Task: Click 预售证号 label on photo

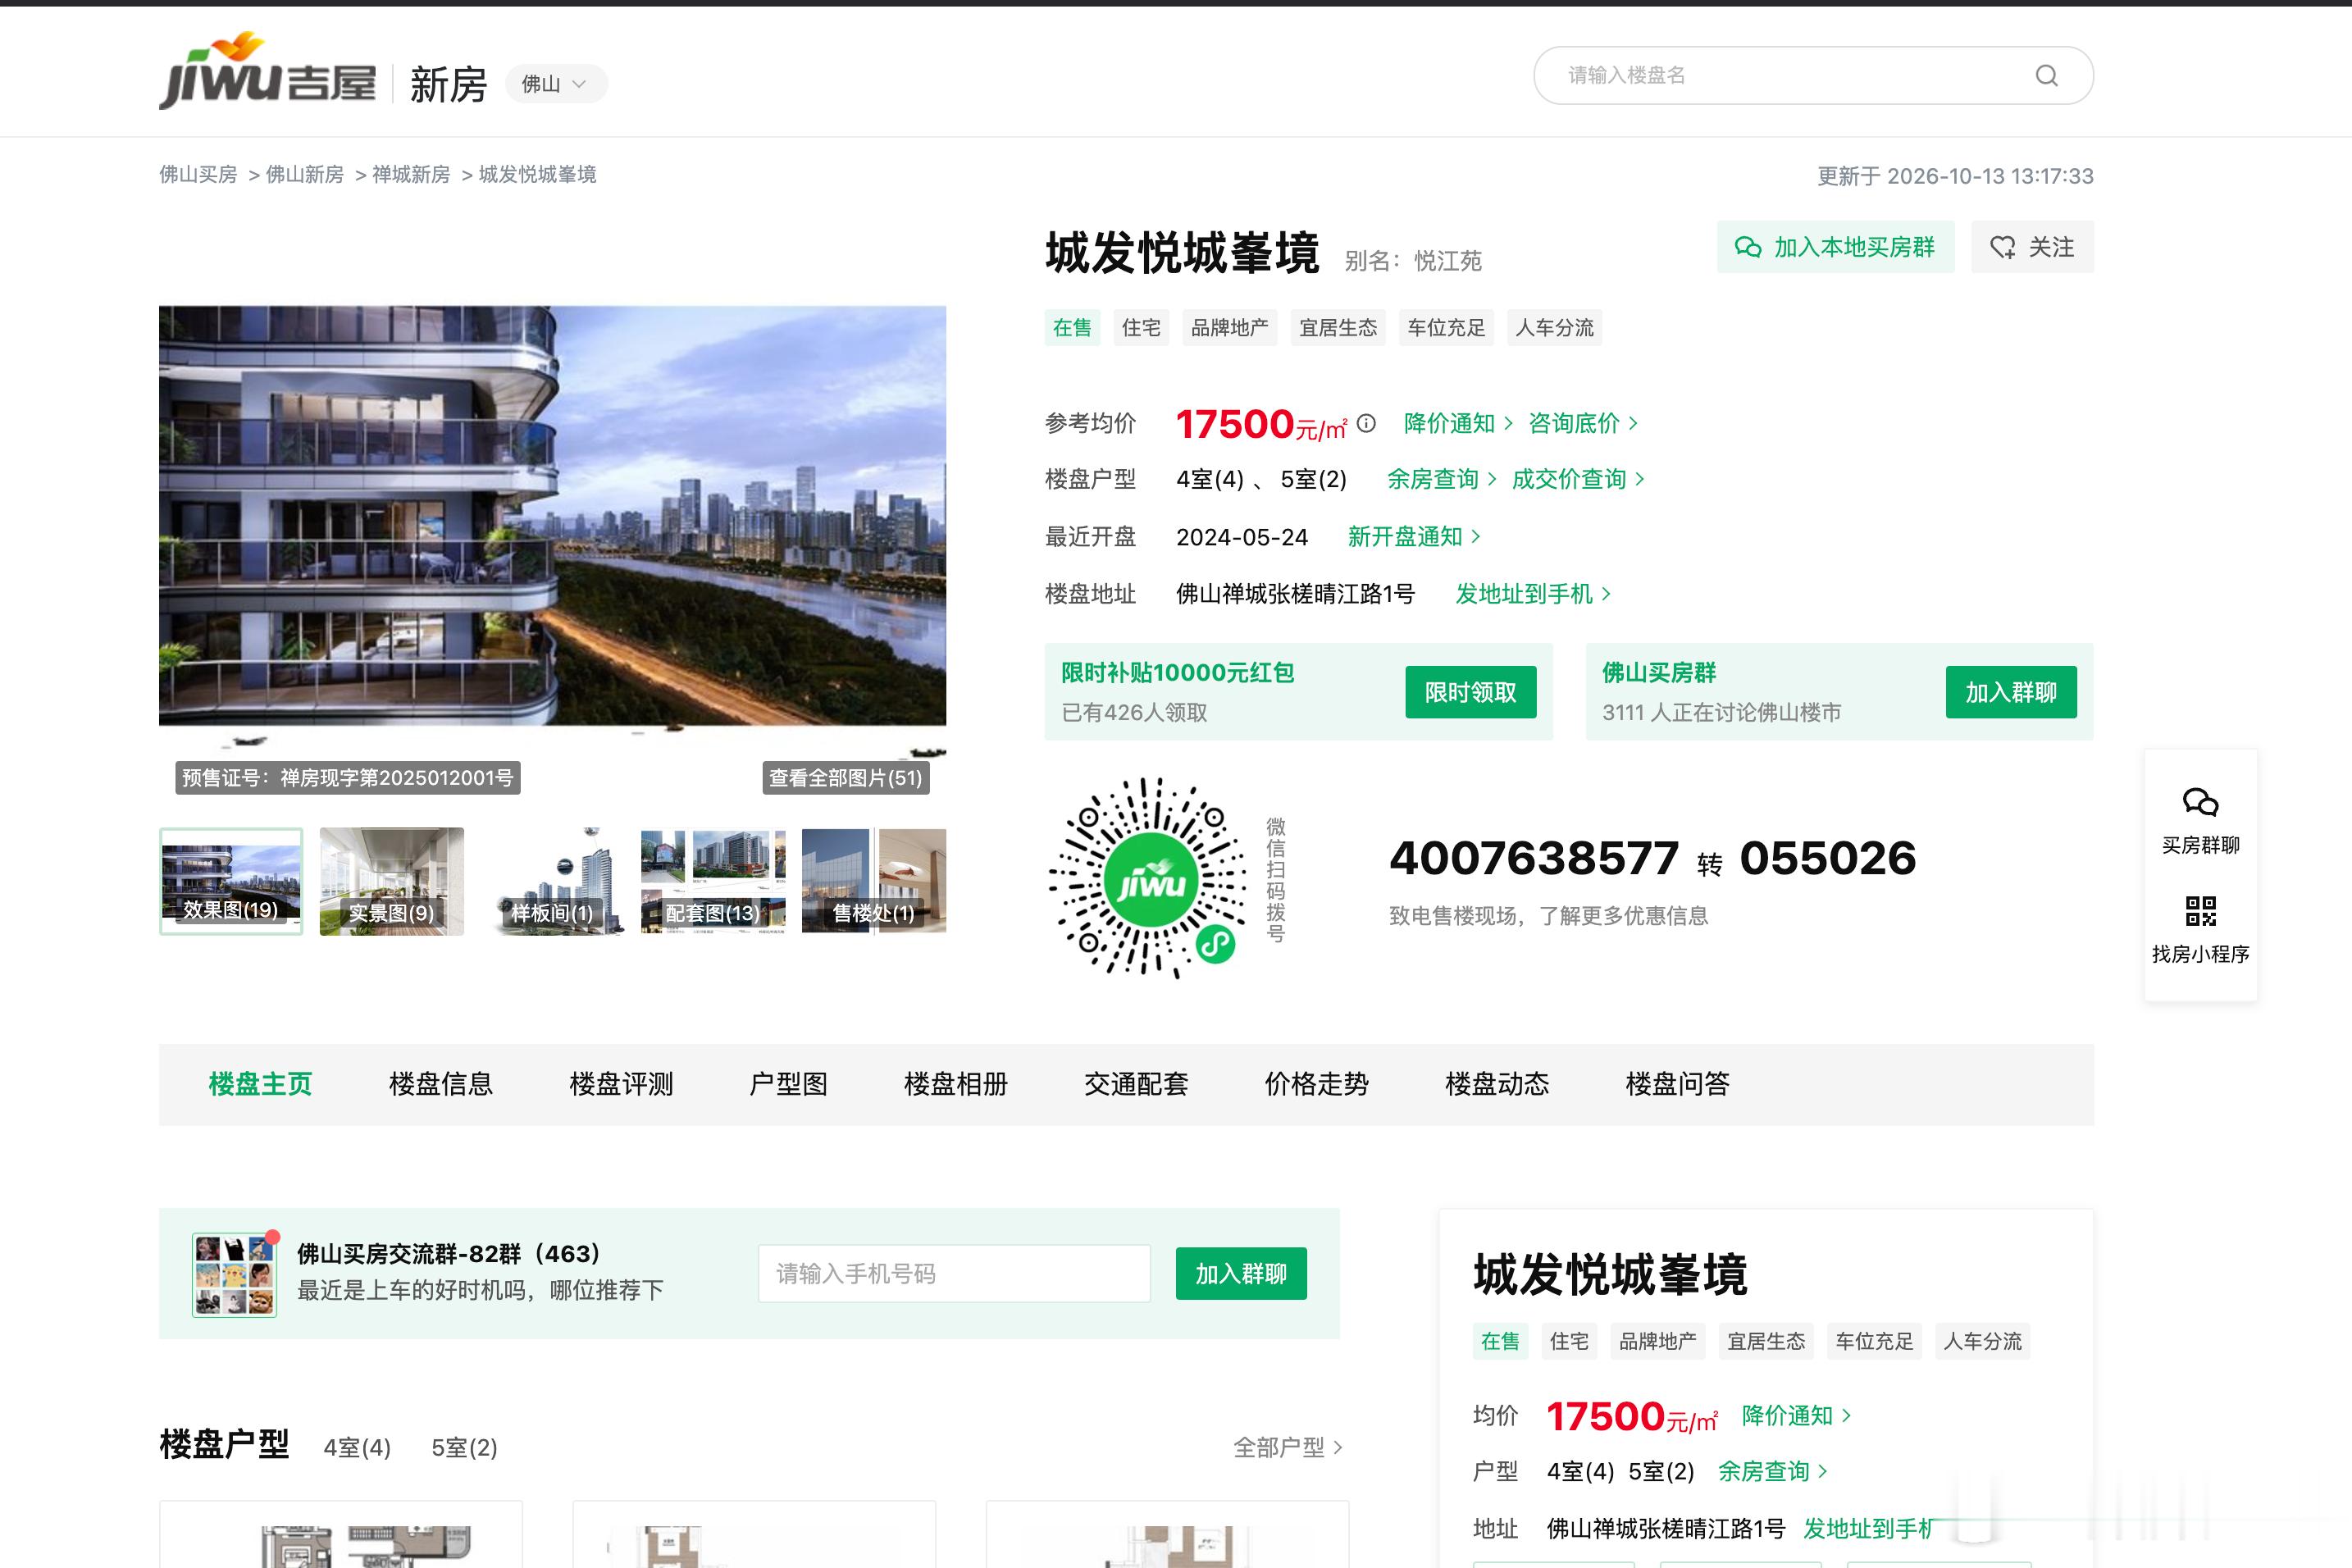Action: (347, 778)
